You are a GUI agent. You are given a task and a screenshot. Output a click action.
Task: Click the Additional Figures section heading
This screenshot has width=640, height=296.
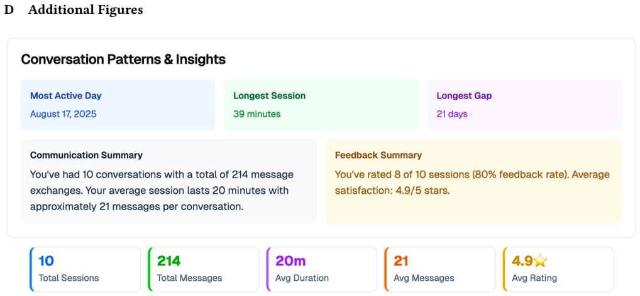tap(86, 10)
